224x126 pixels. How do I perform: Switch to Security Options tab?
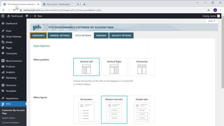tap(121, 36)
